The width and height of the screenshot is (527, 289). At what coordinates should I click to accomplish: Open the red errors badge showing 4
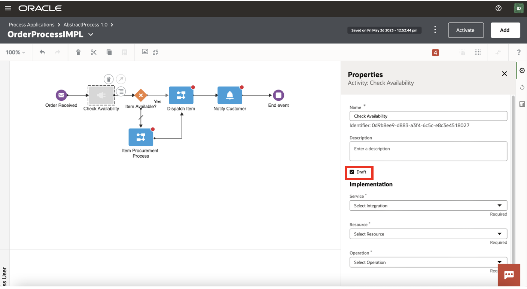tap(435, 53)
